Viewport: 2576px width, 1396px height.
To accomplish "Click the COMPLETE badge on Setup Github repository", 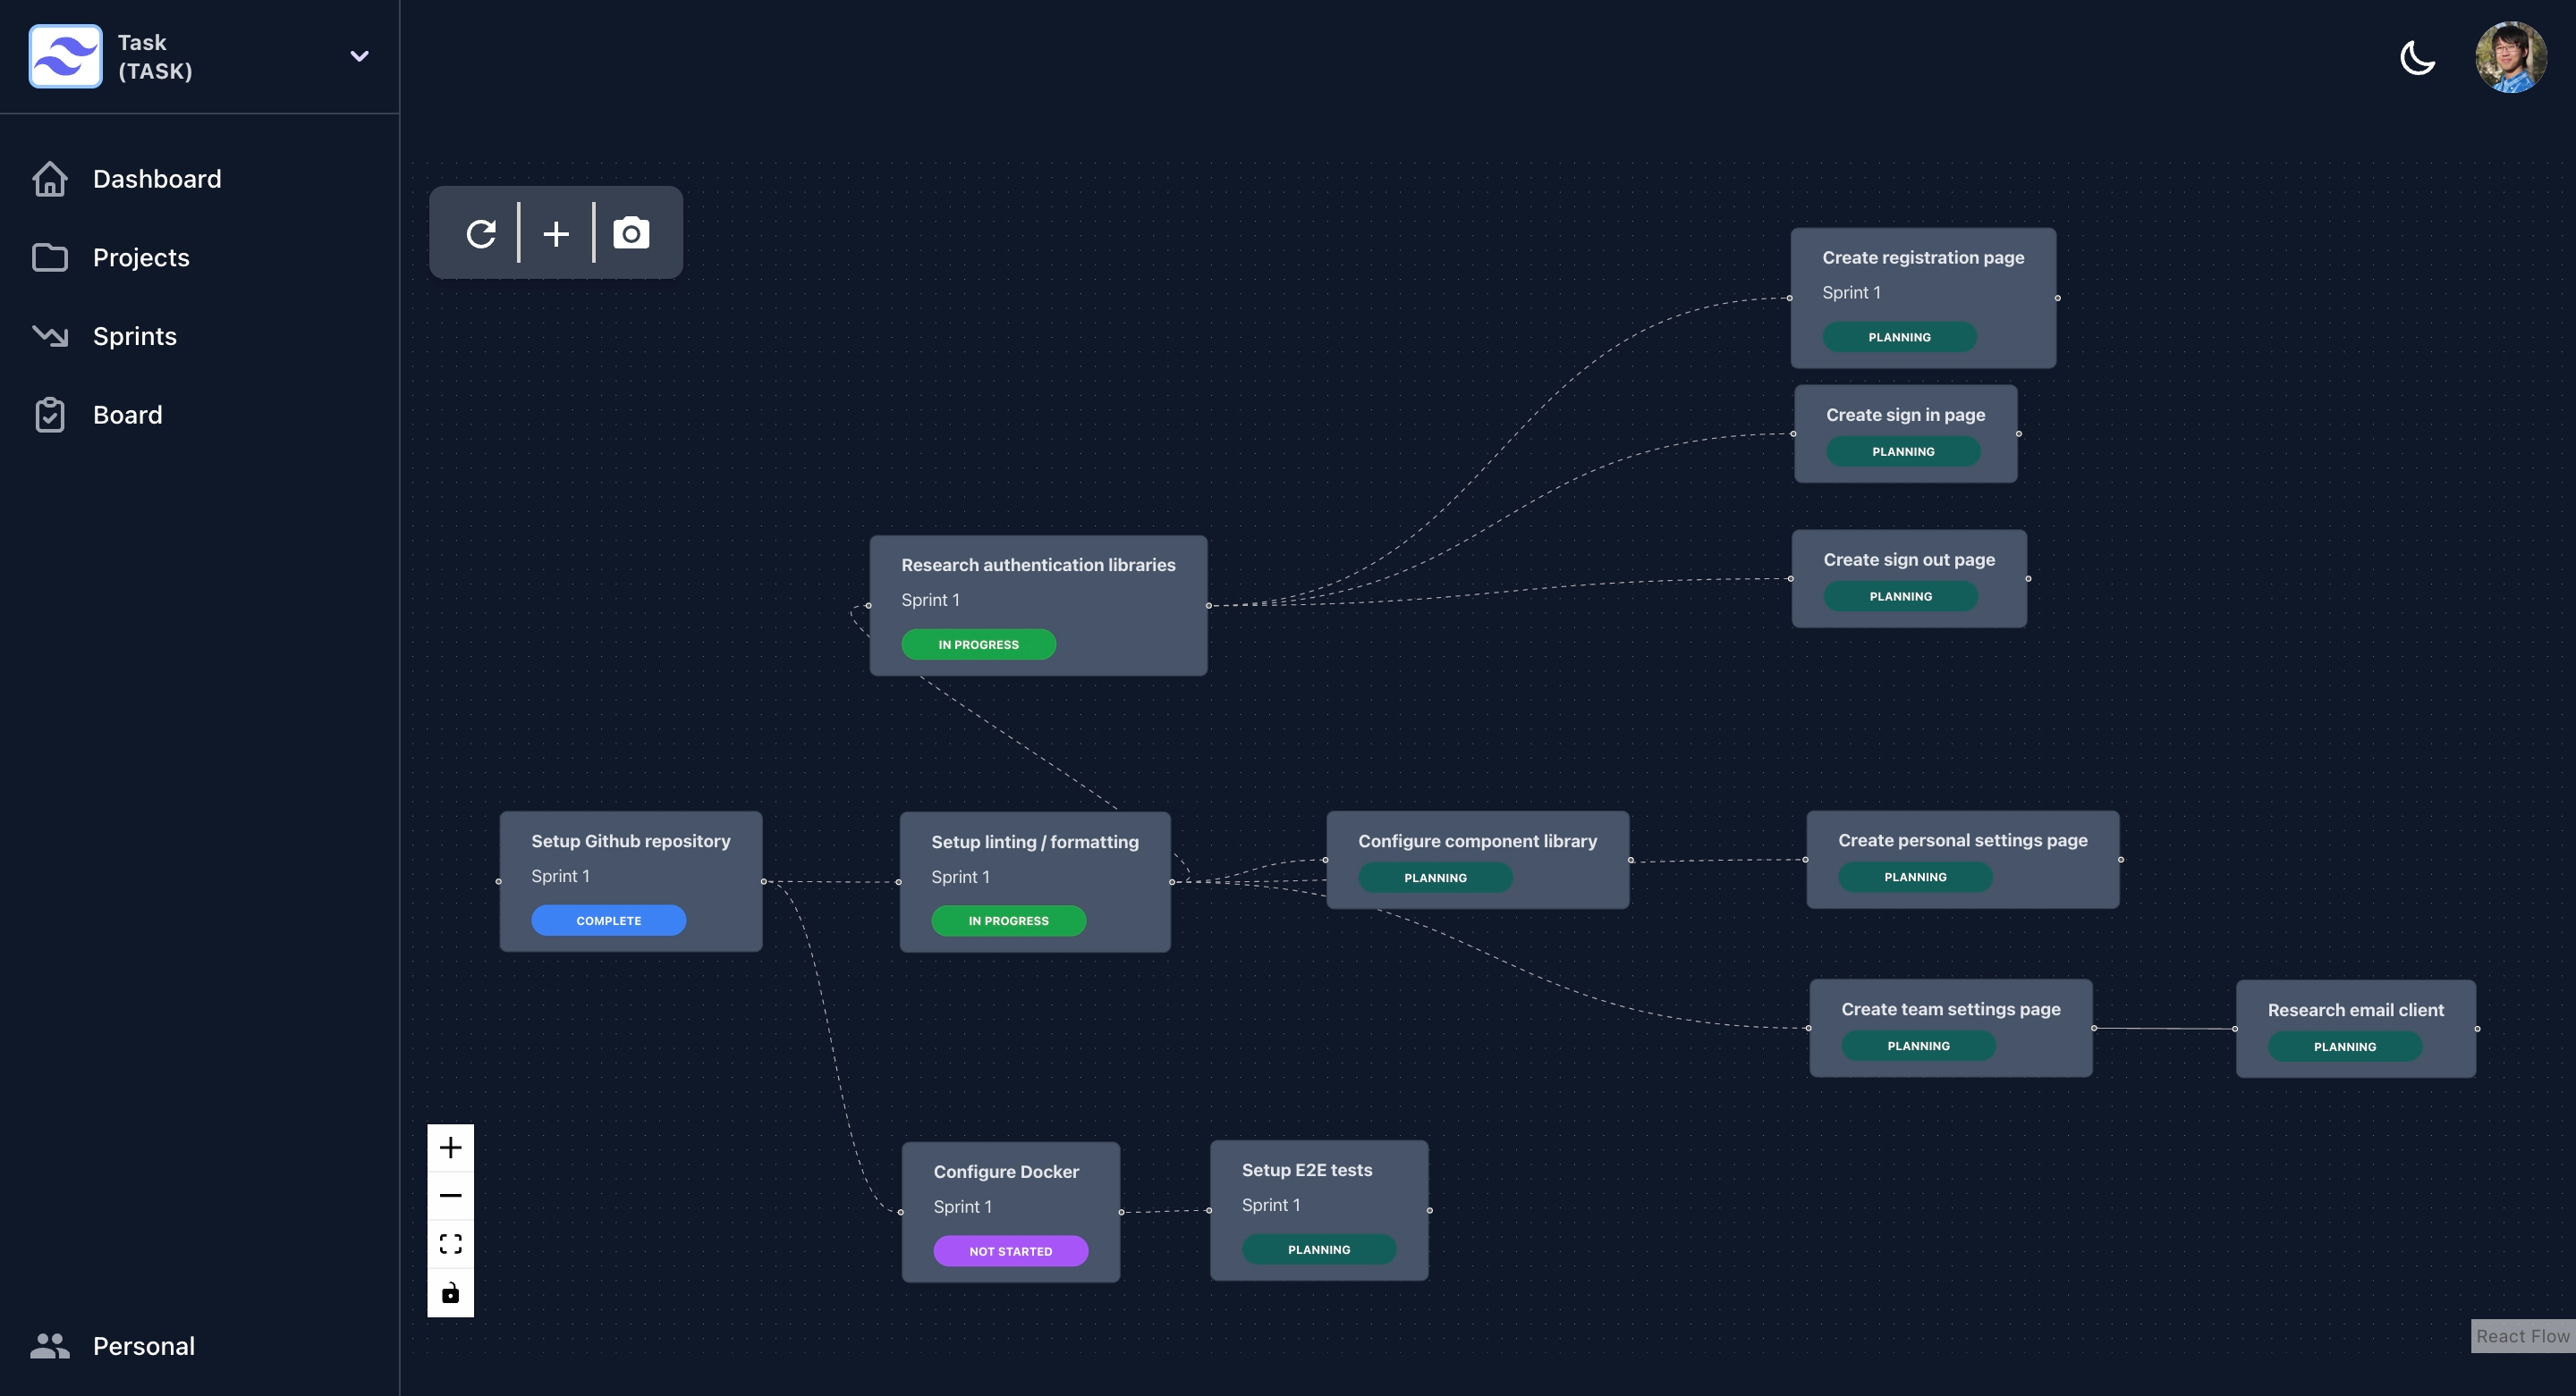I will (x=609, y=920).
